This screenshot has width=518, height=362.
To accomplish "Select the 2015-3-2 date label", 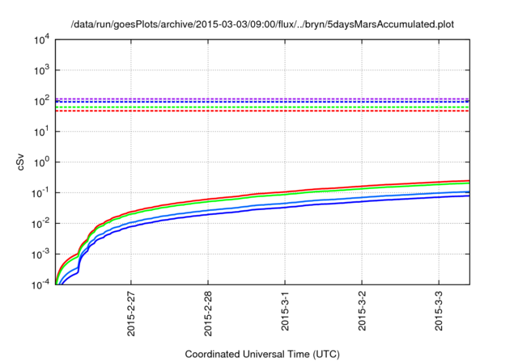I will pyautogui.click(x=362, y=310).
